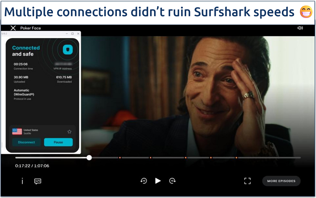316x198 pixels.
Task: Click the Surfshark shield logo icon
Action: coord(68,49)
